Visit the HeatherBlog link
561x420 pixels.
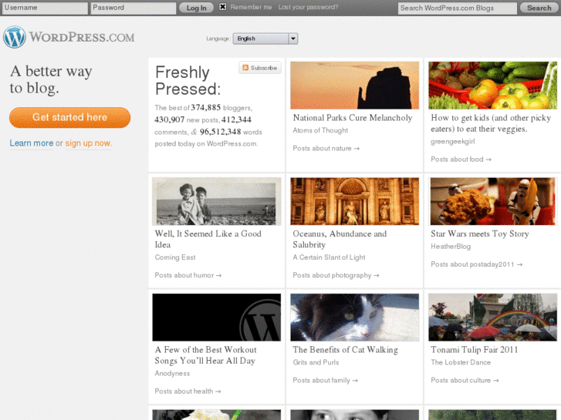(451, 247)
